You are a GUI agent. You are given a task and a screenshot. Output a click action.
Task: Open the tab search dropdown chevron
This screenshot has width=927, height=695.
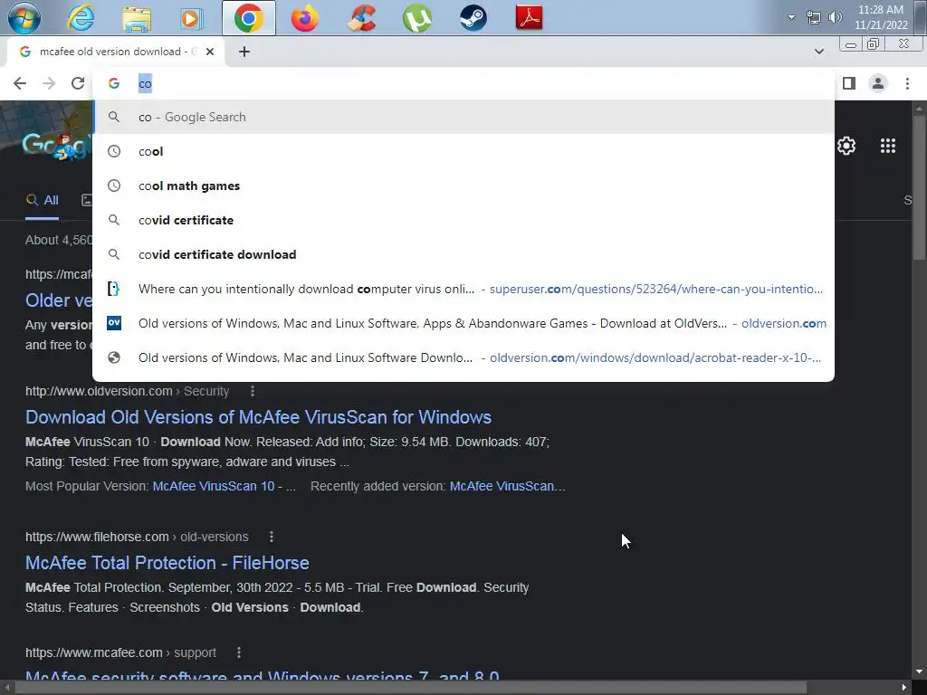click(x=818, y=52)
